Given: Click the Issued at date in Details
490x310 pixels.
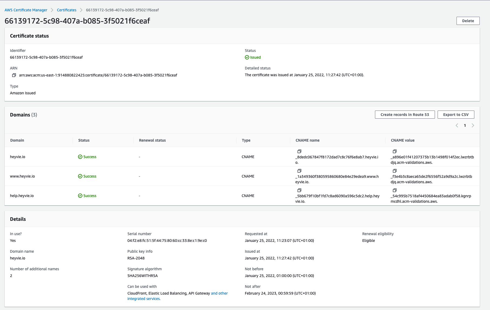Looking at the screenshot, I should [279, 258].
